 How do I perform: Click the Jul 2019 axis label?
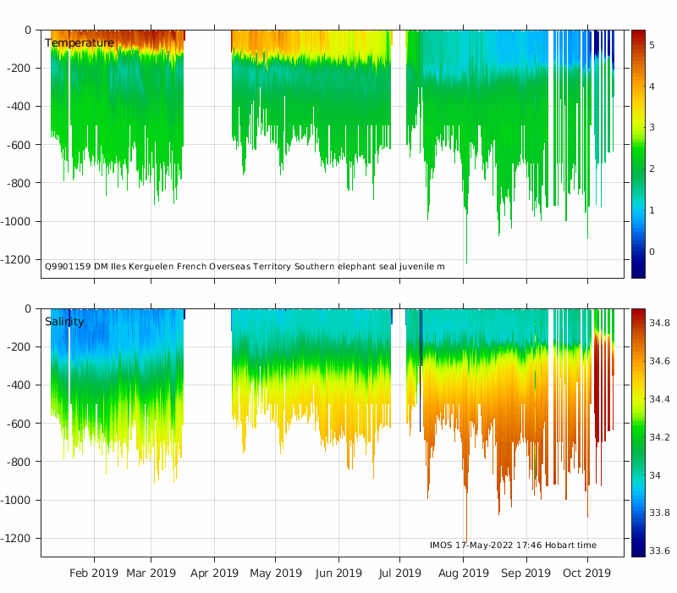[x=399, y=574]
